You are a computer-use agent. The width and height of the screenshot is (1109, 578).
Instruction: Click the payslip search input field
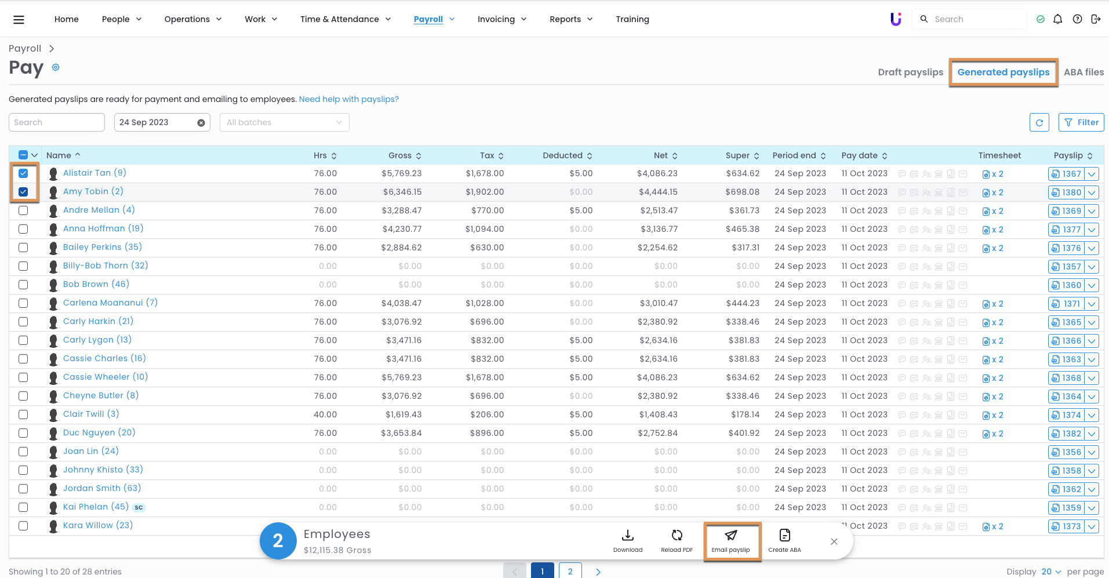(x=56, y=122)
